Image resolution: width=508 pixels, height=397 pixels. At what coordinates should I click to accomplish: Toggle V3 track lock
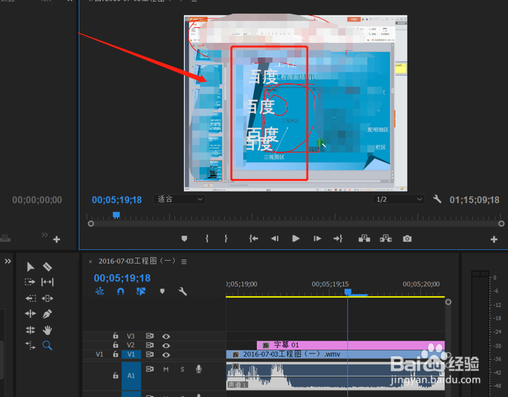pos(115,336)
